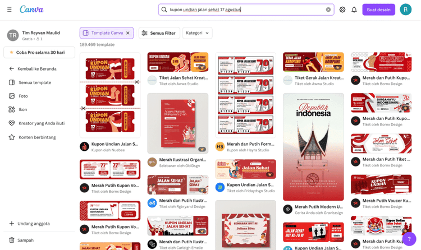Open the Republik Indonesia template thumbnail
This screenshot has height=250, width=421.
(x=313, y=147)
